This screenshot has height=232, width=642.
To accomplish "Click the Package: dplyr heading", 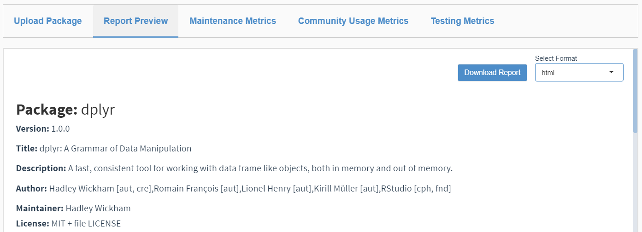I will [x=65, y=110].
